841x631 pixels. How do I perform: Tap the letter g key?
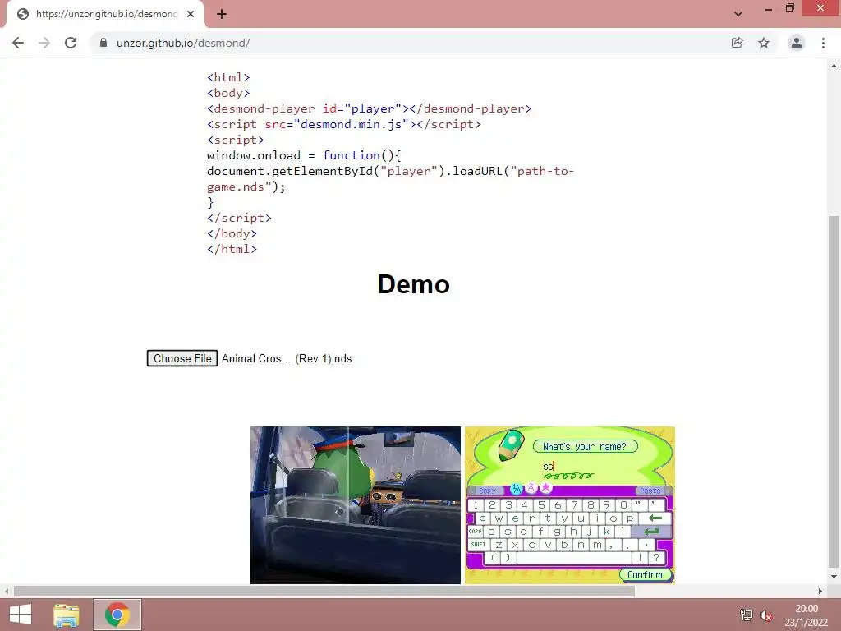tap(558, 532)
